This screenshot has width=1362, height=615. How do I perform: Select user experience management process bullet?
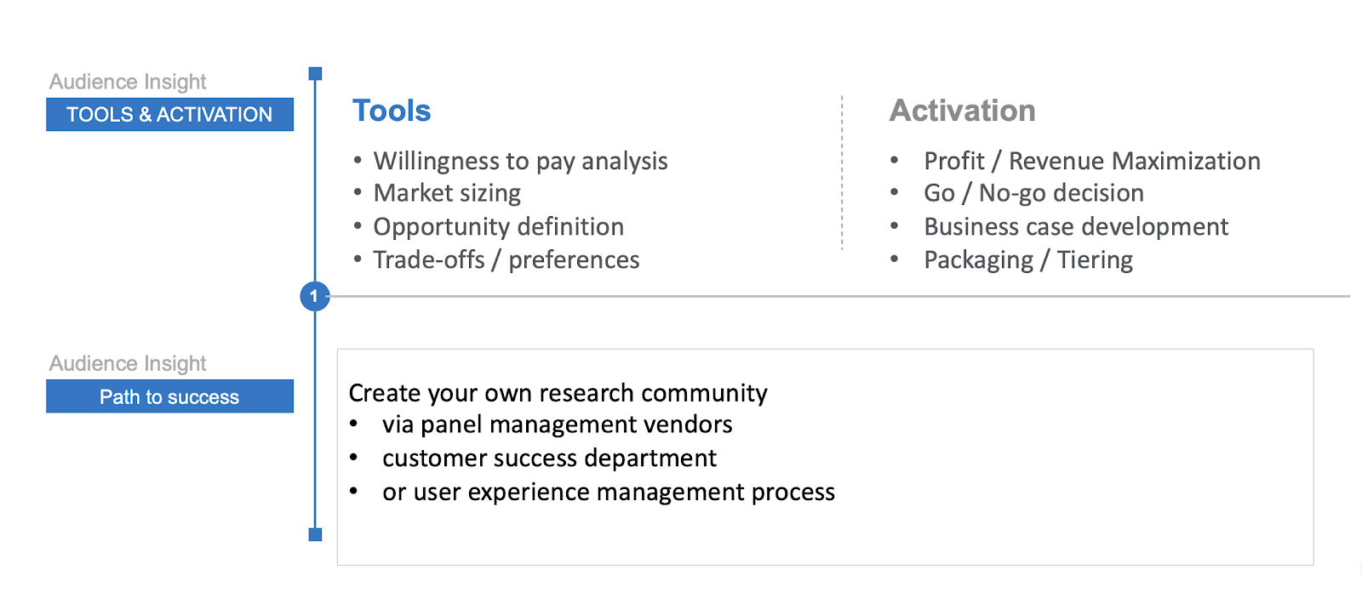[608, 493]
